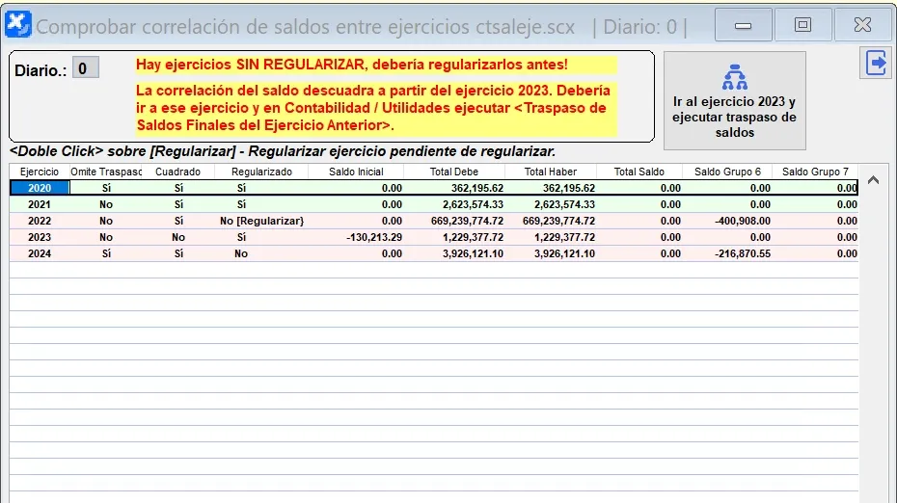Image resolution: width=897 pixels, height=503 pixels.
Task: Click the Saldo Grupo 6 column header
Action: (x=727, y=172)
